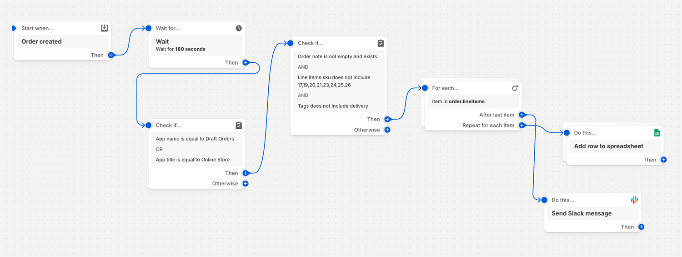Select the App title equals Online Store condition
Screen dimensions: 682x257
[193, 160]
